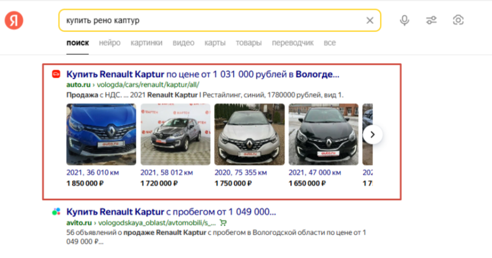Click the auto.ru red favicon
Screen dimensions: 492x258
[56, 75]
